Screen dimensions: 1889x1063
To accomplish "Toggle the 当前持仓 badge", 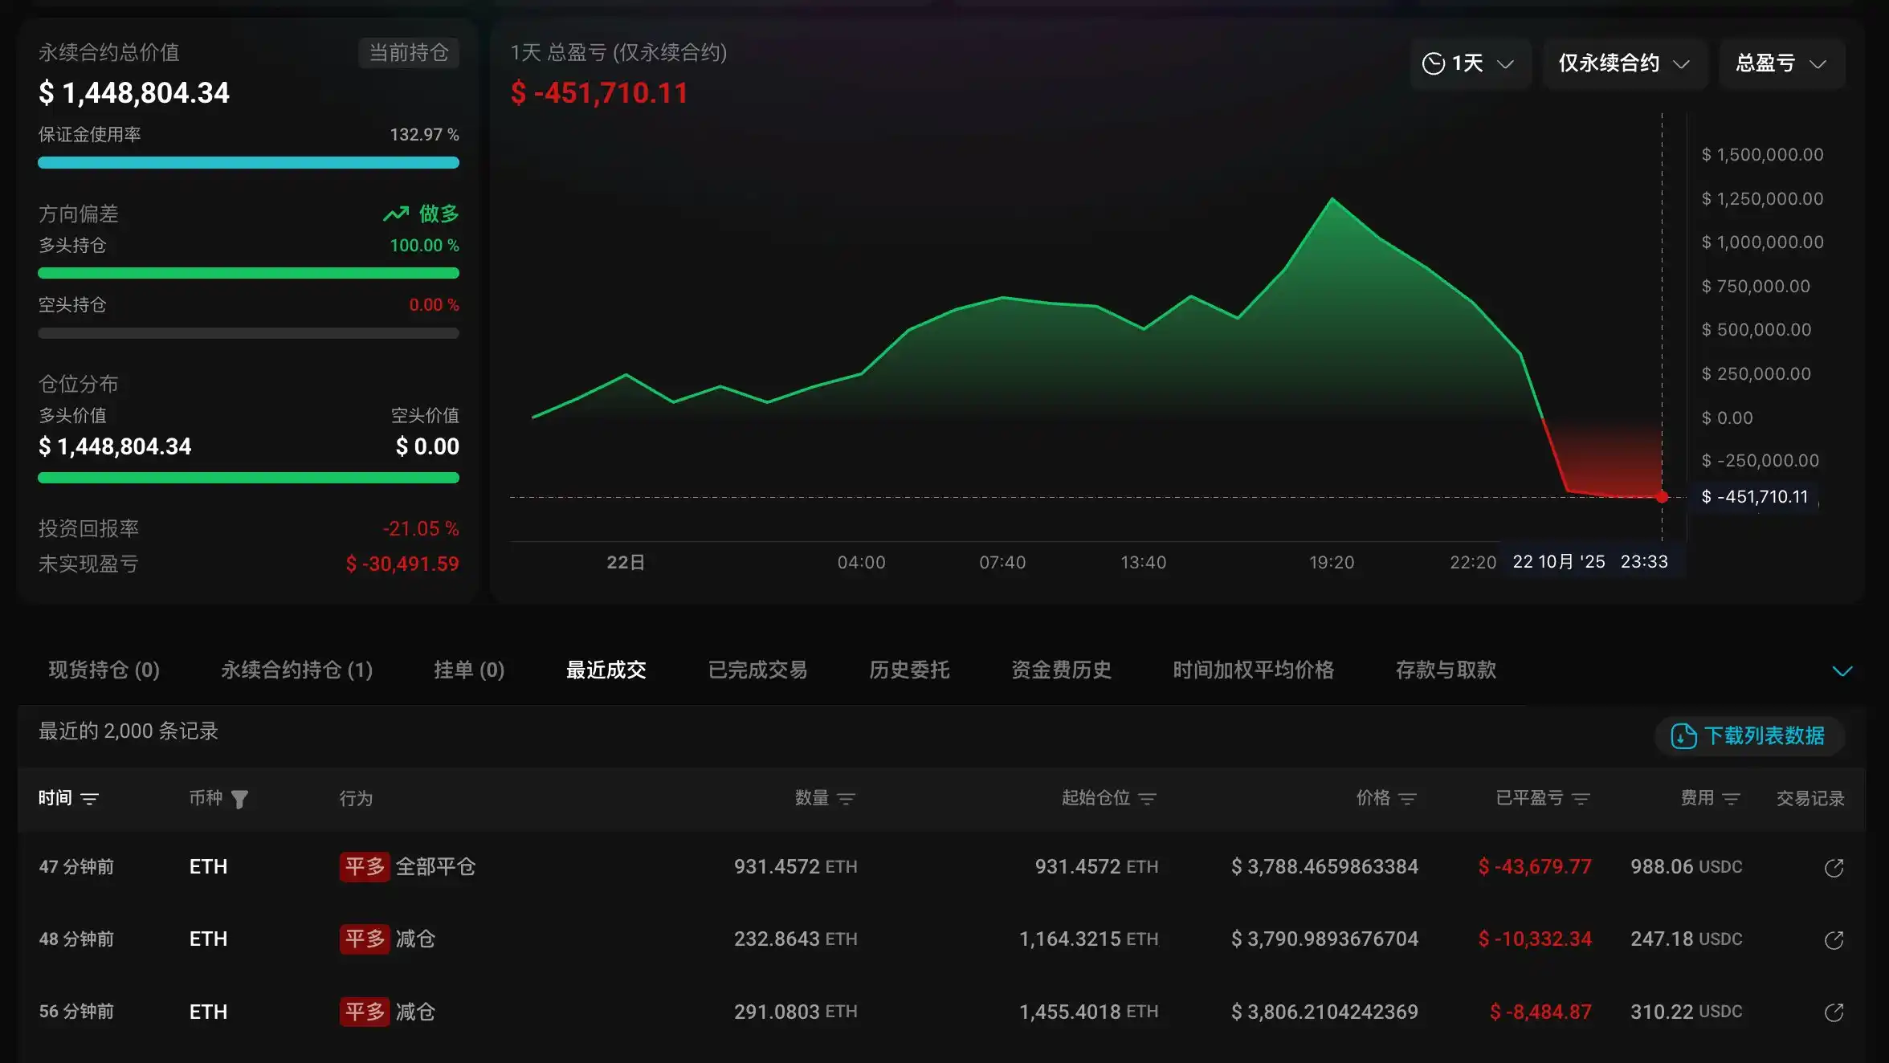I will tap(408, 53).
